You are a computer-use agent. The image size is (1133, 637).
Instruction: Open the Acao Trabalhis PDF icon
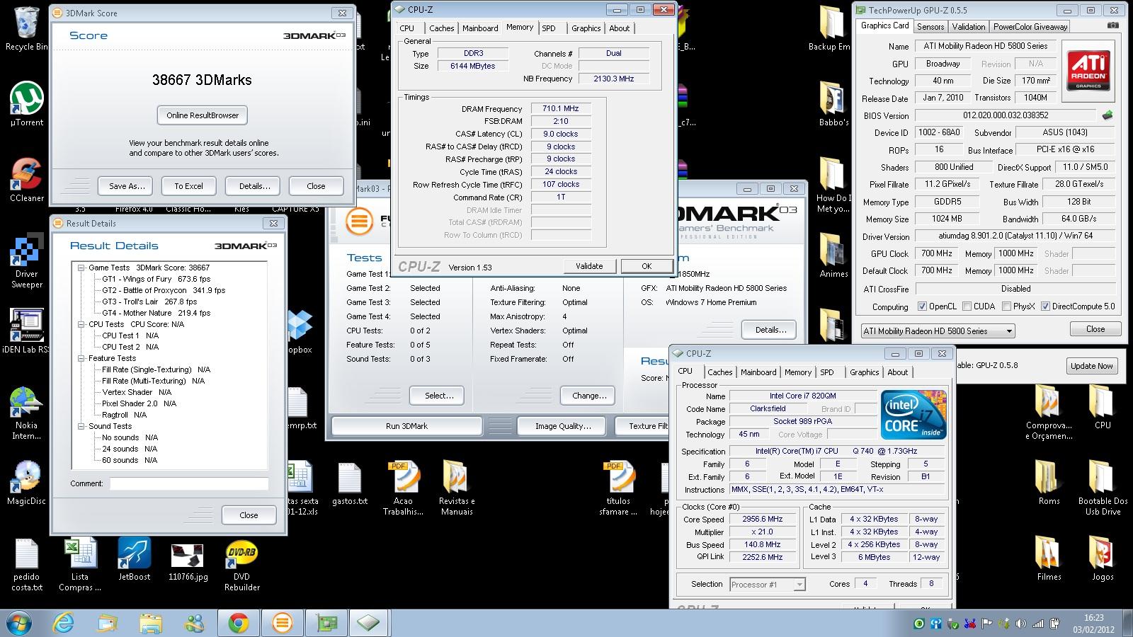click(x=403, y=488)
